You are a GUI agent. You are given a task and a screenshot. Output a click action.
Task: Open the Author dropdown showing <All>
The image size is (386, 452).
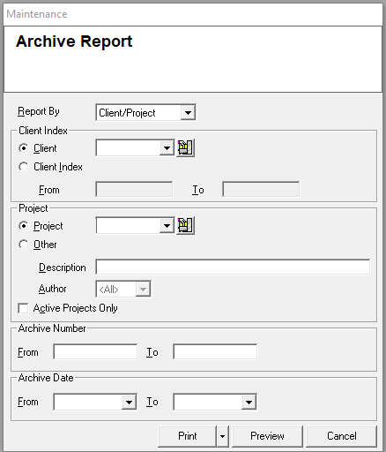pyautogui.click(x=143, y=290)
